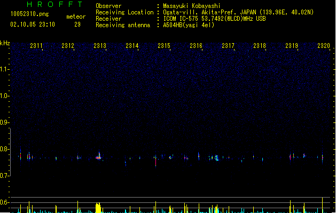Screen dimensions: 336x213
Task: Click the Receiver label
Action: (x=108, y=19)
